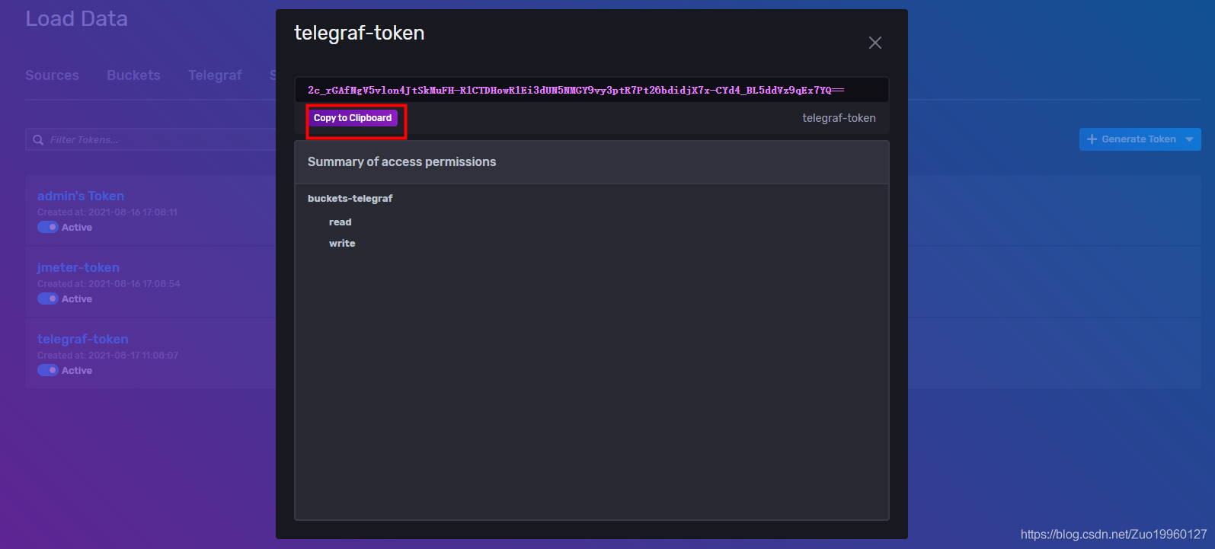This screenshot has height=549, width=1215.
Task: Focus the Filter Tokens search field
Action: tap(152, 139)
